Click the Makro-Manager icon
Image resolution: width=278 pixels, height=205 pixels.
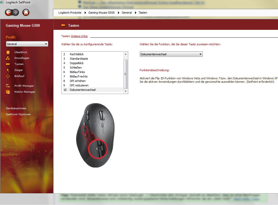point(8,92)
